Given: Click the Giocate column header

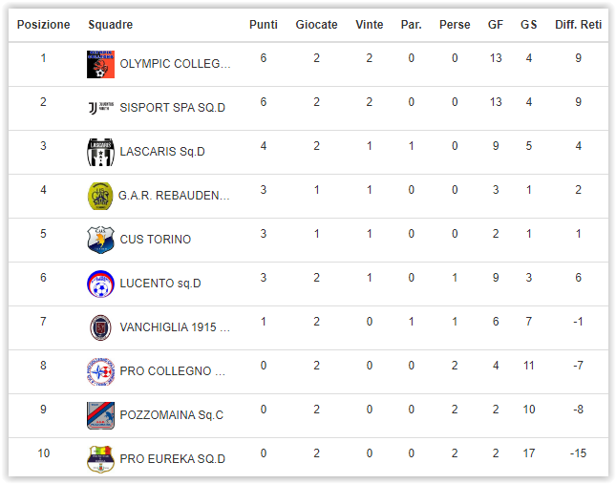Looking at the screenshot, I should click(x=316, y=25).
